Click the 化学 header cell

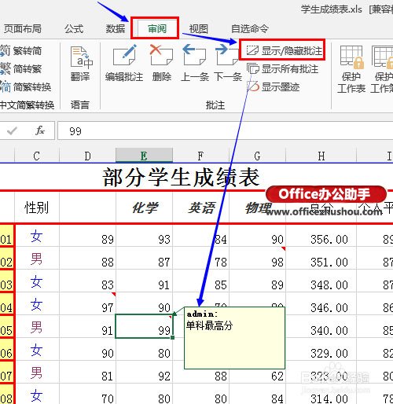(x=145, y=208)
